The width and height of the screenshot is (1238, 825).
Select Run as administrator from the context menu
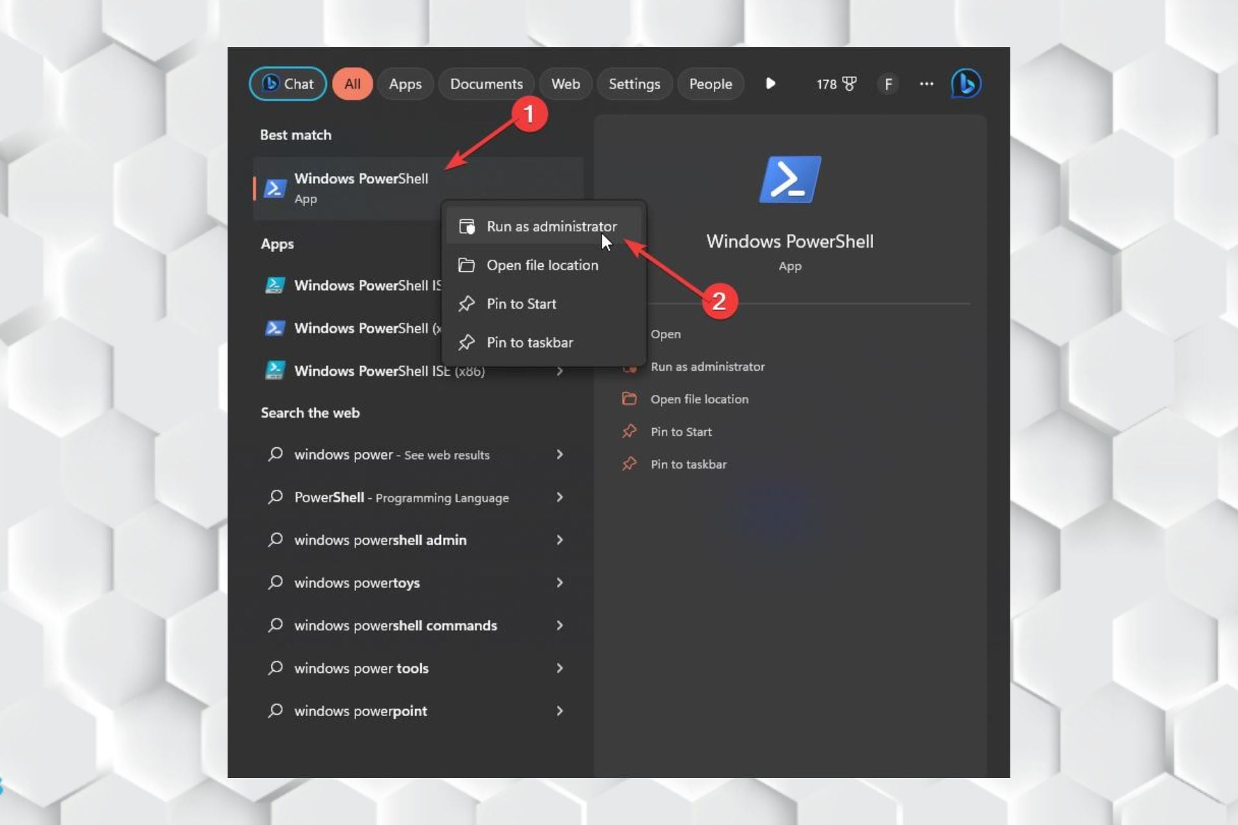552,226
